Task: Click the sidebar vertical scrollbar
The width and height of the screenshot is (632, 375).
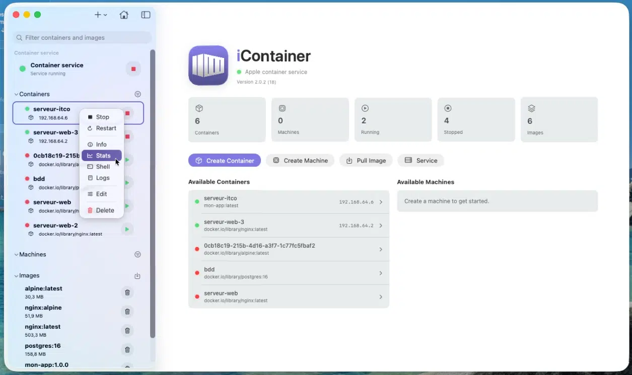Action: tap(152, 194)
